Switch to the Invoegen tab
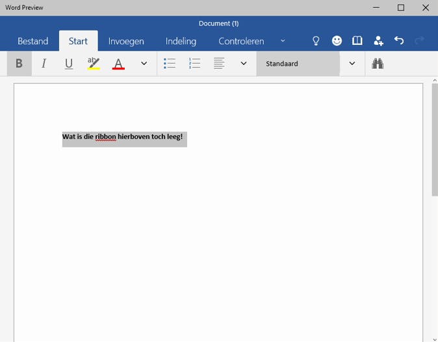The image size is (438, 342). pos(126,41)
